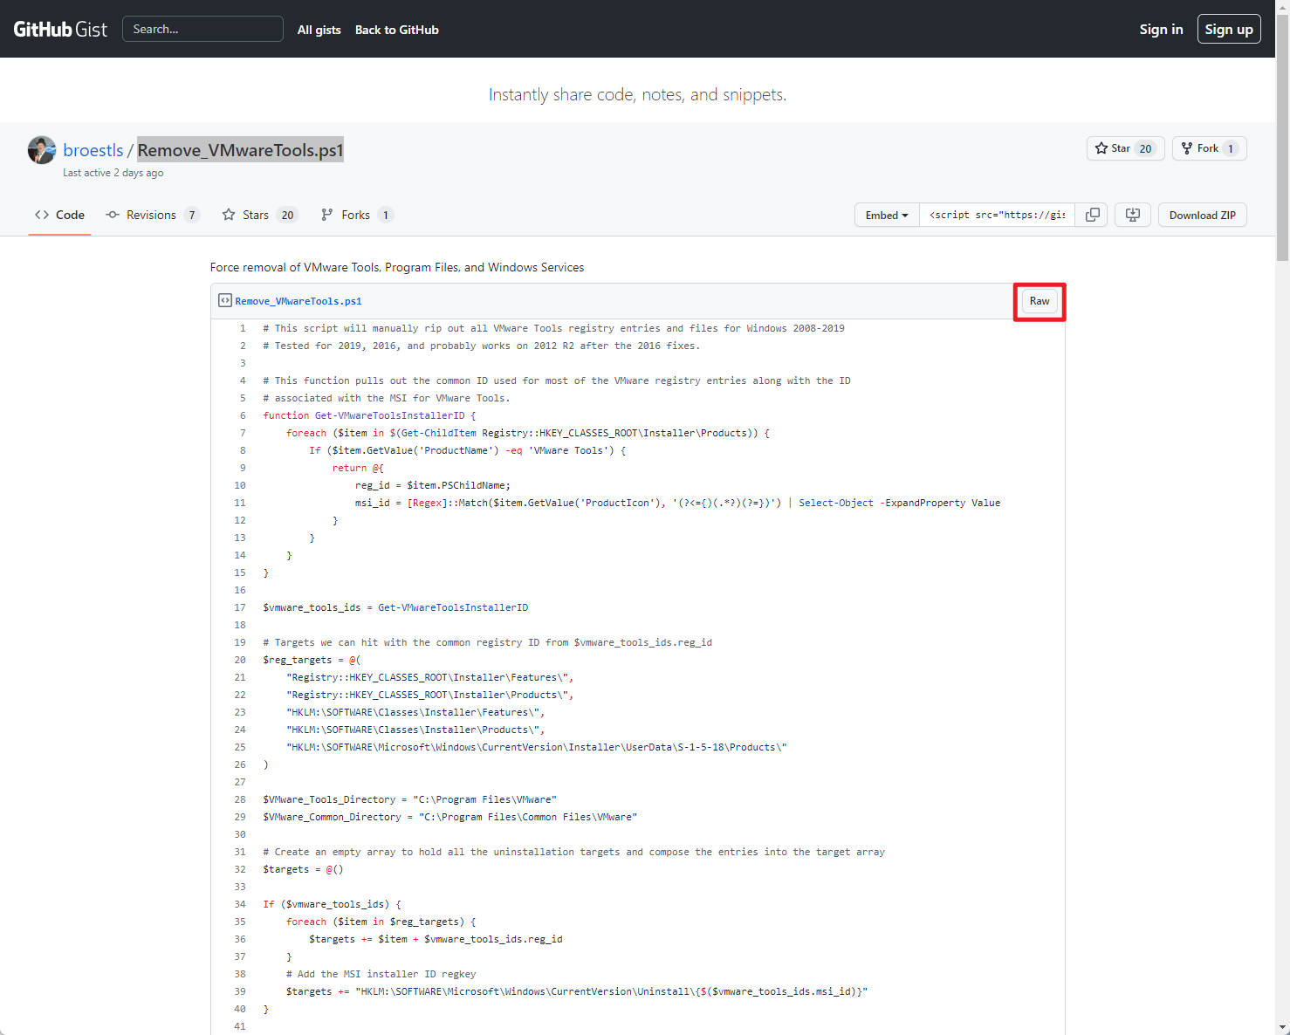Open the Embed dropdown
This screenshot has width=1290, height=1035.
[887, 215]
